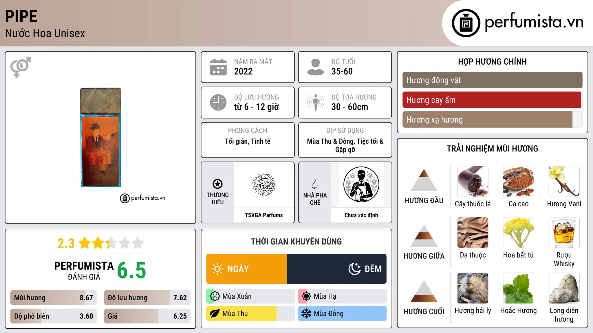
Task: Click the occasion text Mùa Thu & Đông
Action: pos(331,141)
